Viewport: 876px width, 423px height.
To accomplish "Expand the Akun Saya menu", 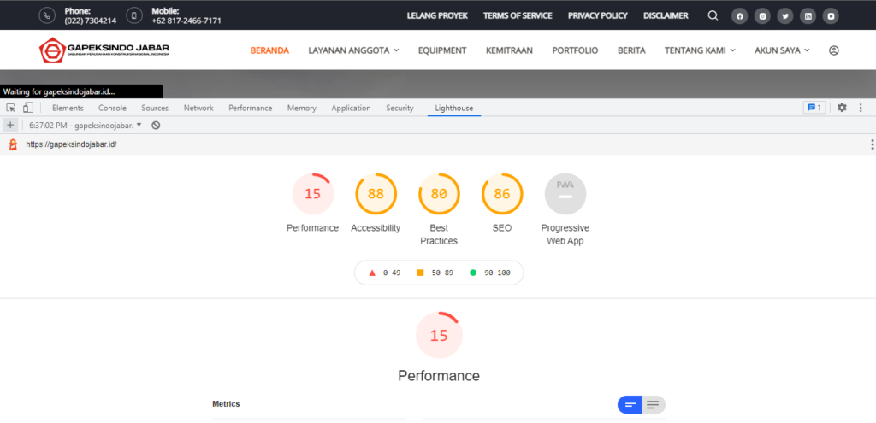I will point(782,50).
